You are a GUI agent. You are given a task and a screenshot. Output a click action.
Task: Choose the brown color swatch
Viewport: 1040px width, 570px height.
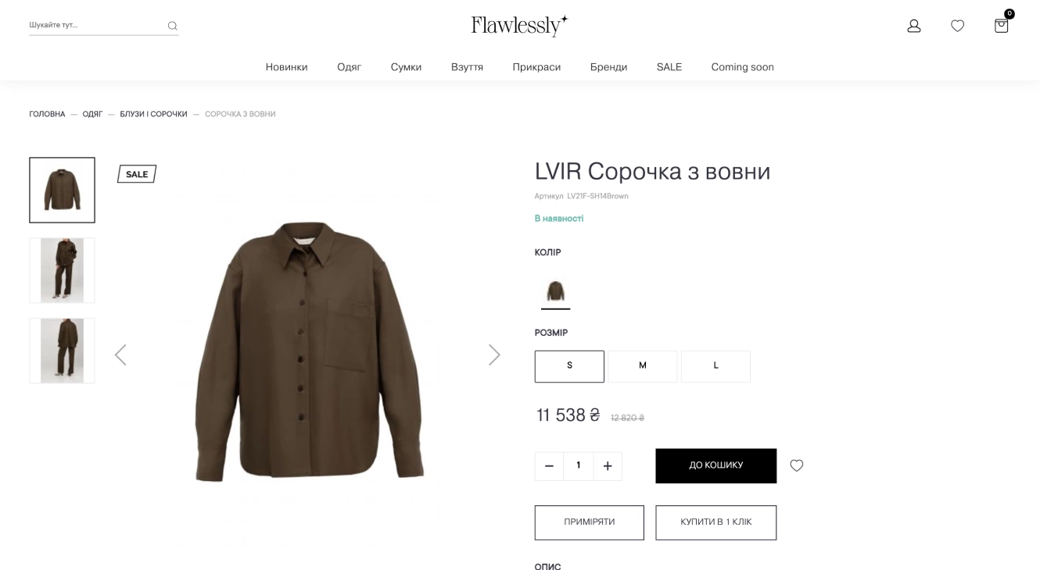coord(555,292)
